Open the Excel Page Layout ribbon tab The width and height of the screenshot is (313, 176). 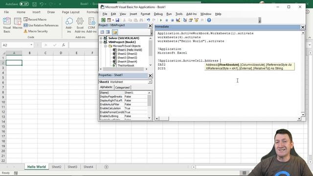click(x=70, y=12)
